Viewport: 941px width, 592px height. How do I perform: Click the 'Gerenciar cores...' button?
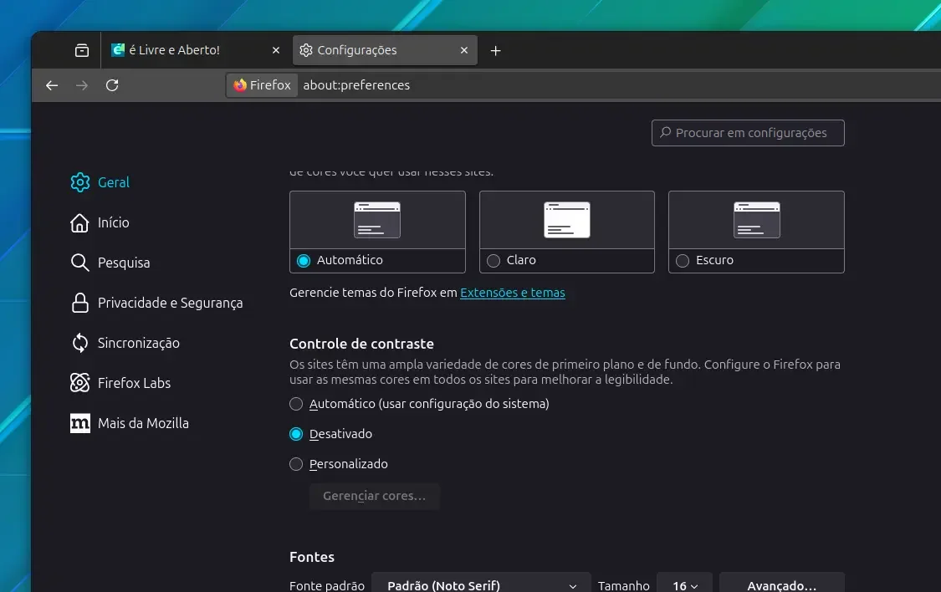coord(375,496)
